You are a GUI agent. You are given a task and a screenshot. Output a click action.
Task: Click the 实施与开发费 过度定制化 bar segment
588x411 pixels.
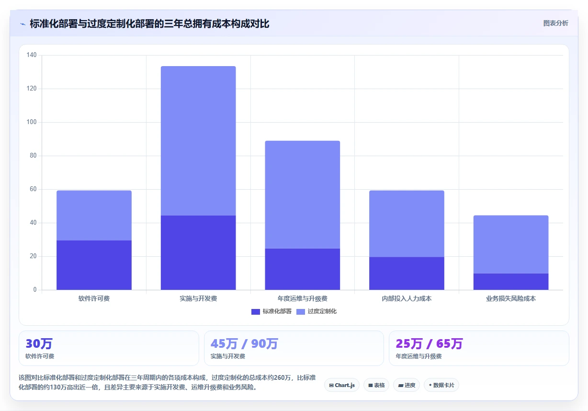coord(198,141)
